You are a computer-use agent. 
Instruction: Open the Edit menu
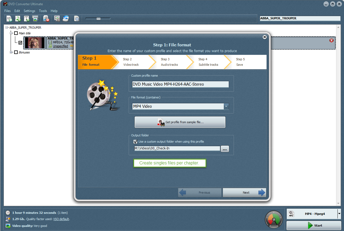[x=17, y=11]
